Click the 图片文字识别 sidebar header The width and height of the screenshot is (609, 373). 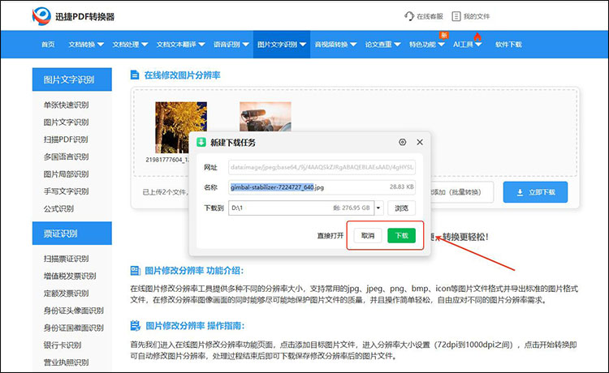coord(71,79)
